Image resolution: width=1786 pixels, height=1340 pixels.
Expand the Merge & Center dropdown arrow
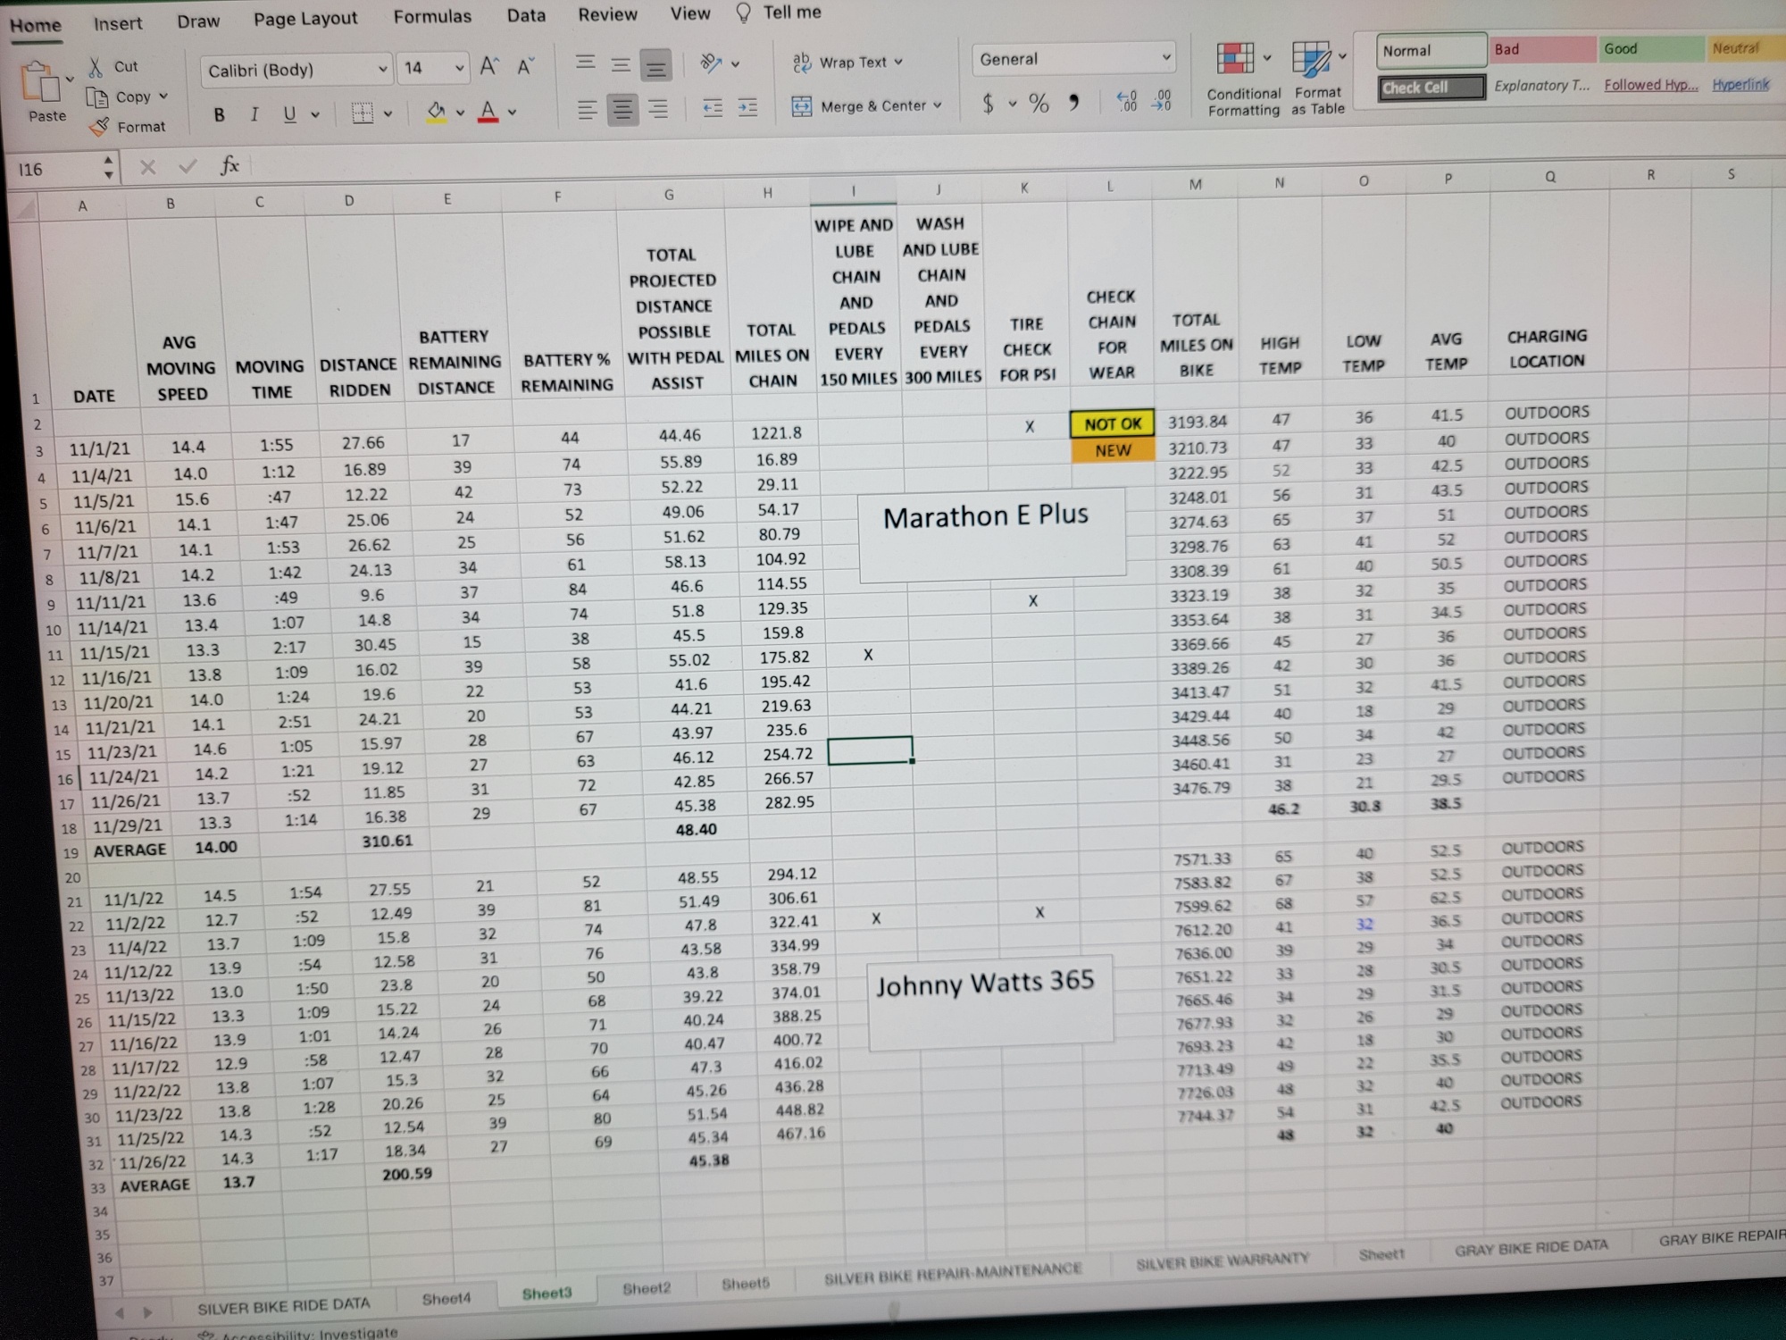pos(938,105)
